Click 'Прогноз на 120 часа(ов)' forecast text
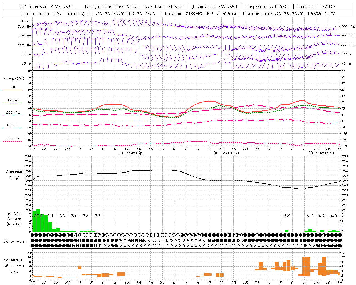356x285 pixels. 53,14
